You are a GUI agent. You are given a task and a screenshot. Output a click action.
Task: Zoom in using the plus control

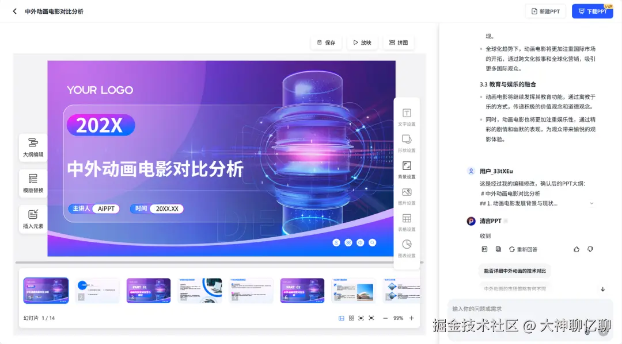point(411,318)
